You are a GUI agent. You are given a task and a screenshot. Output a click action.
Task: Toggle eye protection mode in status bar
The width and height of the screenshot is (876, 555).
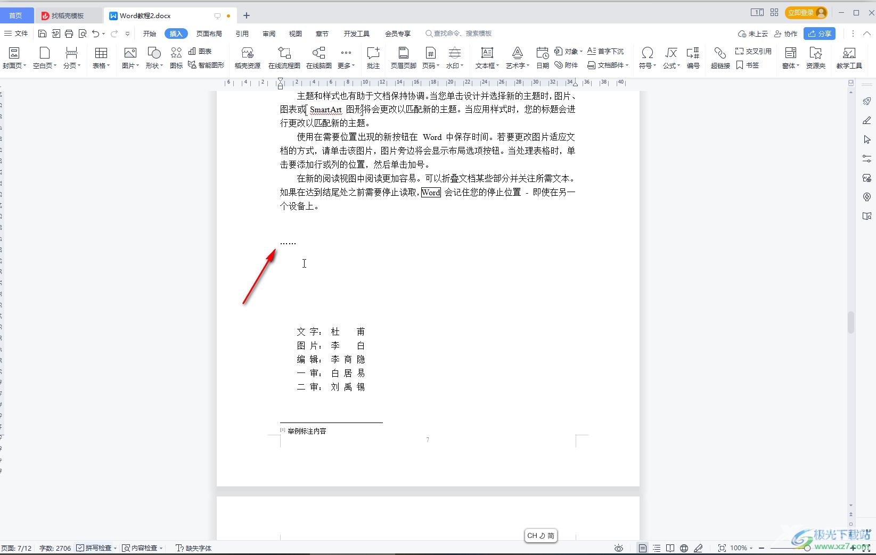tap(618, 548)
